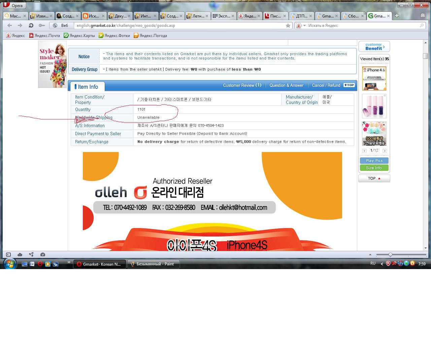The image size is (431, 337).
Task: Switch to Безымянный - Paint taskbar window
Action: (x=154, y=264)
